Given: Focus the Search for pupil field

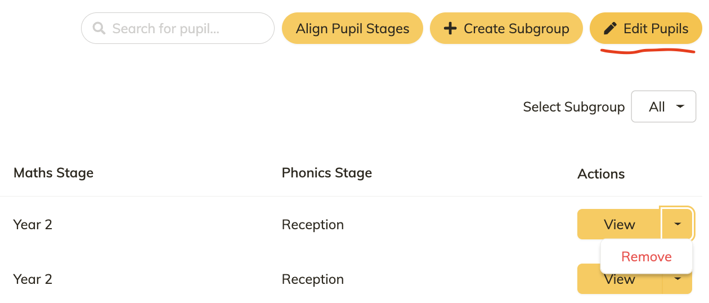Looking at the screenshot, I should point(178,28).
